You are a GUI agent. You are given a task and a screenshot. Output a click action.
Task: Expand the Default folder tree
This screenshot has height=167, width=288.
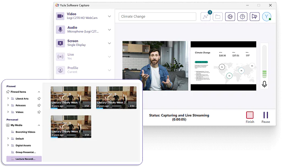[x=8, y=138]
